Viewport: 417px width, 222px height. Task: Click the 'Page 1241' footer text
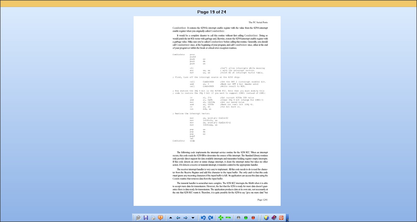[263, 200]
